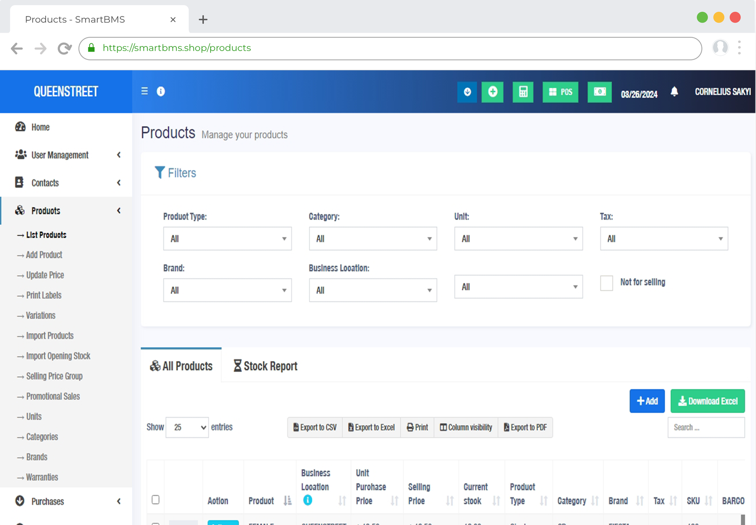Click the Download Excel button
756x525 pixels.
(x=707, y=401)
